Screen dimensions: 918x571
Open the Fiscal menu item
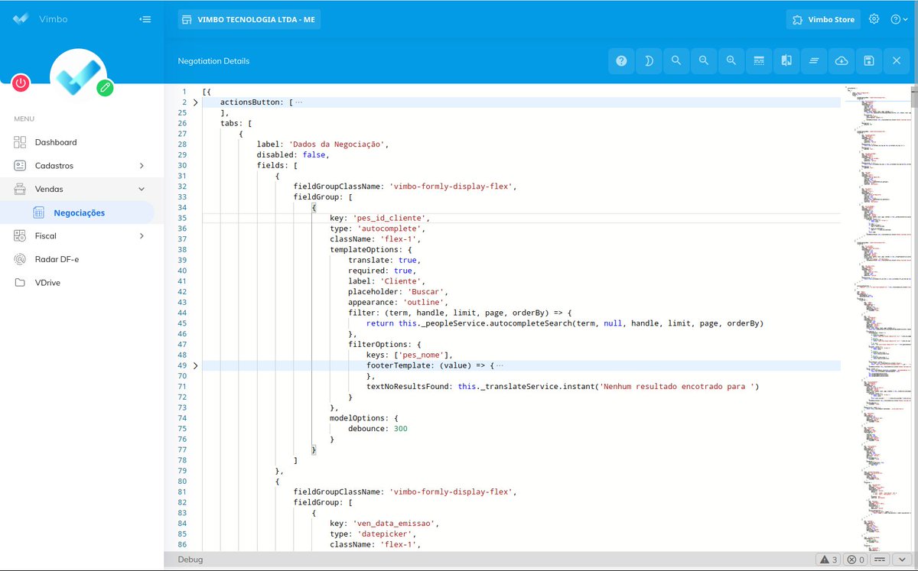(45, 236)
